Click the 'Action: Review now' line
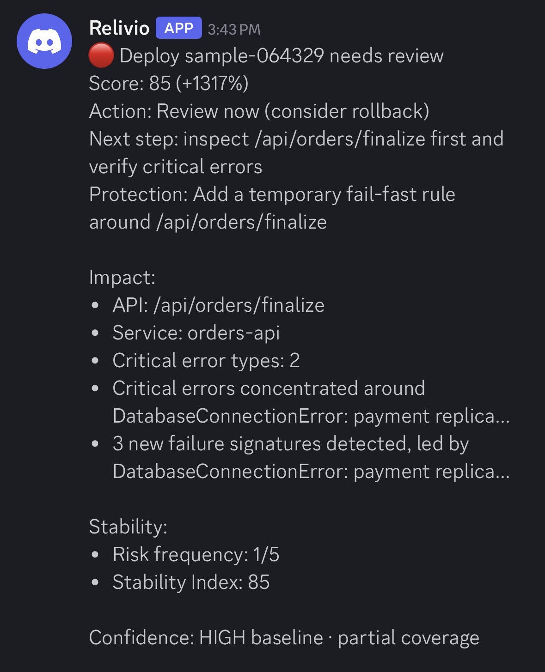The image size is (545, 672). [259, 111]
